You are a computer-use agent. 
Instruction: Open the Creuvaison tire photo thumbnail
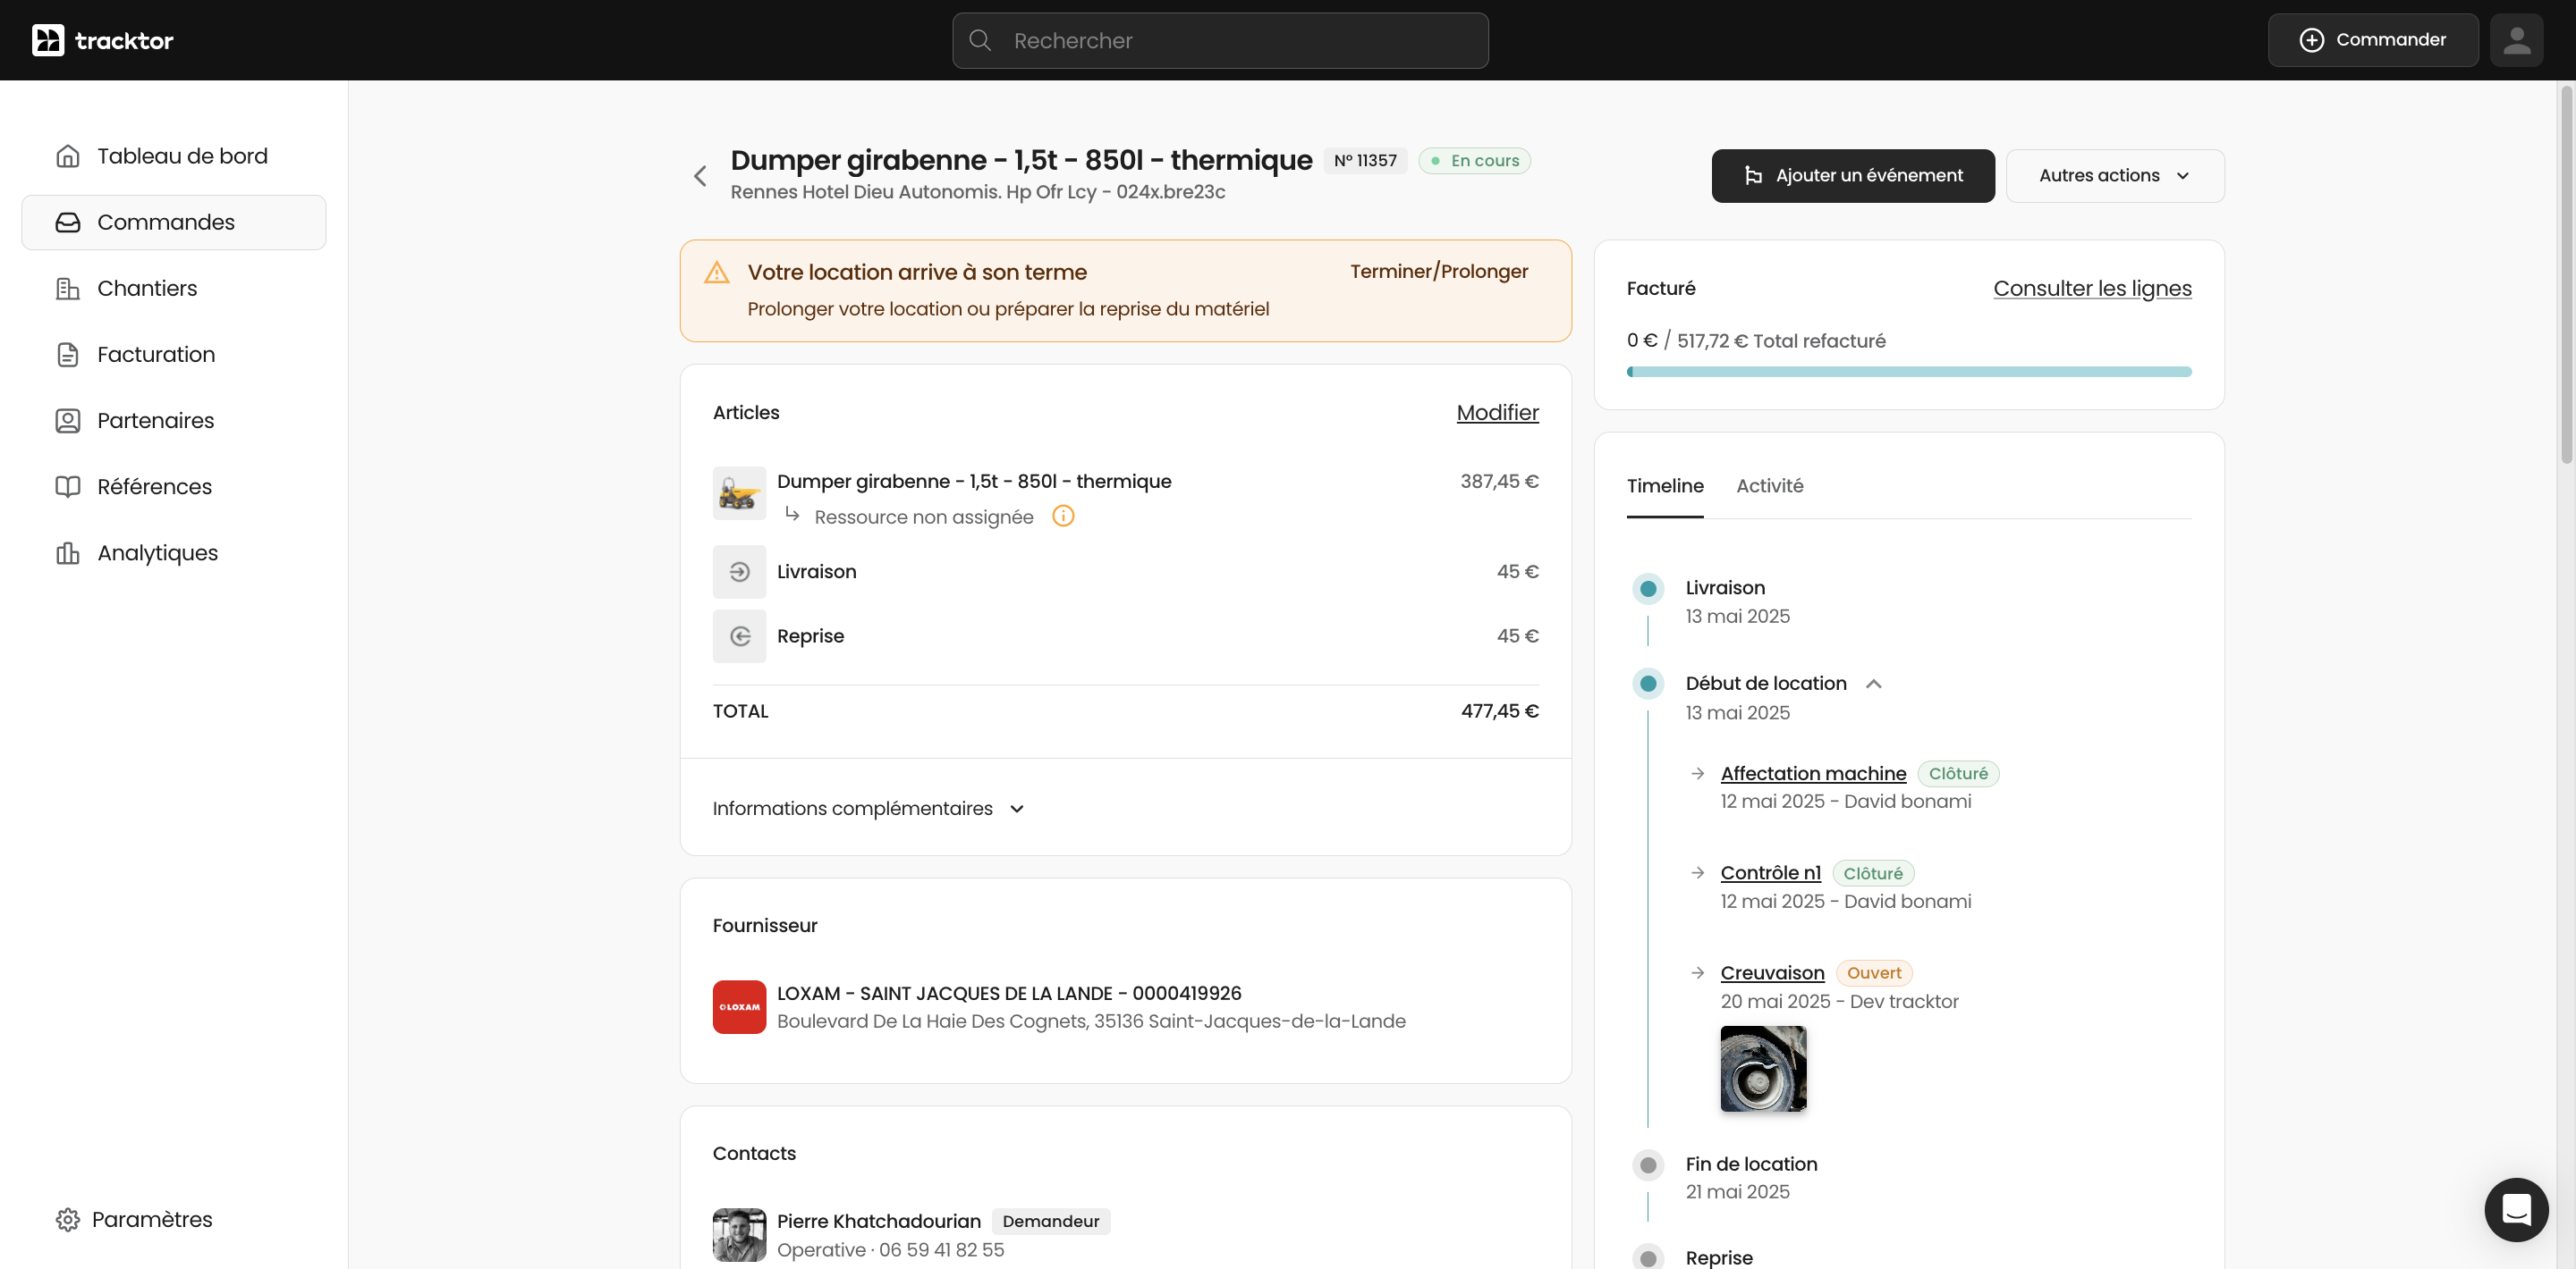click(1763, 1068)
